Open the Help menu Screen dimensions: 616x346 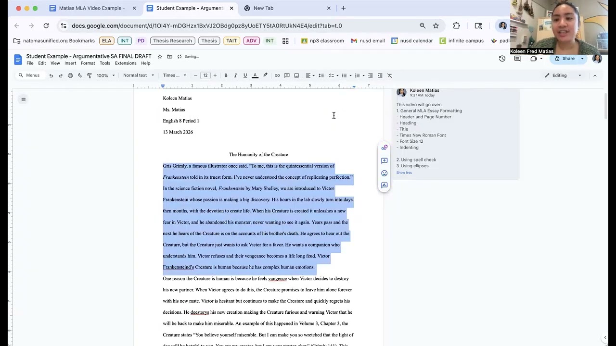point(145,63)
